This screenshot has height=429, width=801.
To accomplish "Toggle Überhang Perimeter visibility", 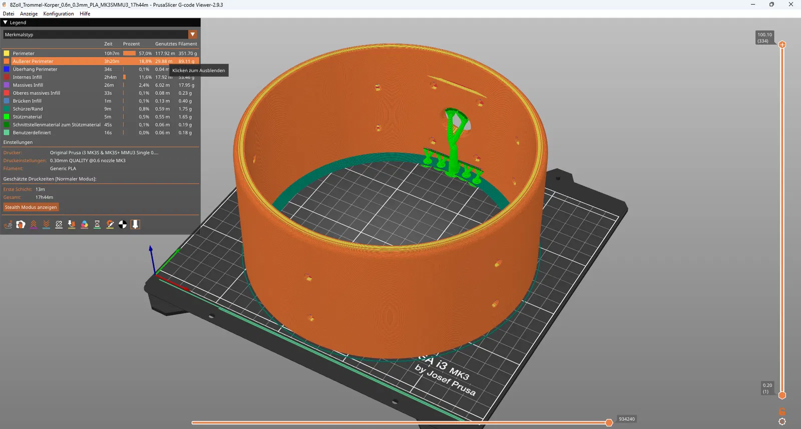I will pos(100,69).
